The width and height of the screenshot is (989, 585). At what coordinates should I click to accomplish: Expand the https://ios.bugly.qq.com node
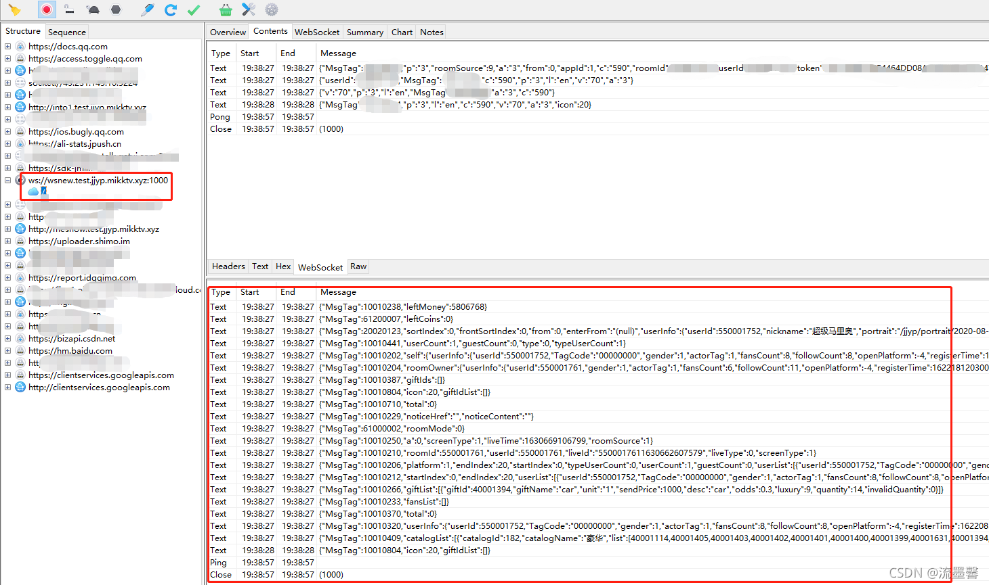click(x=7, y=132)
